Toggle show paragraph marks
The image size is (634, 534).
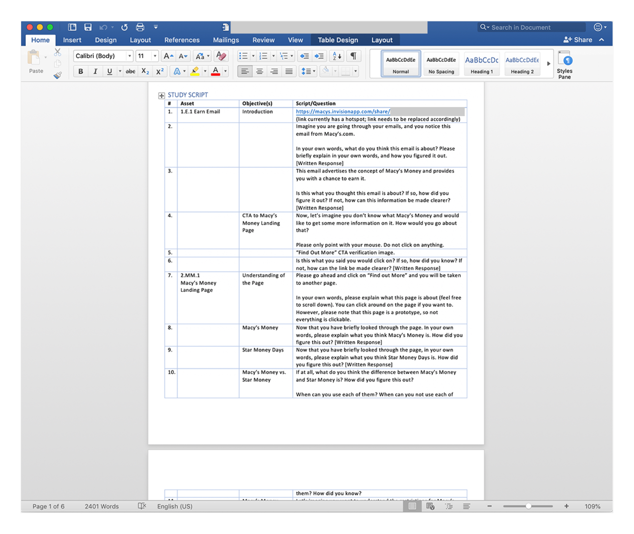coord(353,56)
